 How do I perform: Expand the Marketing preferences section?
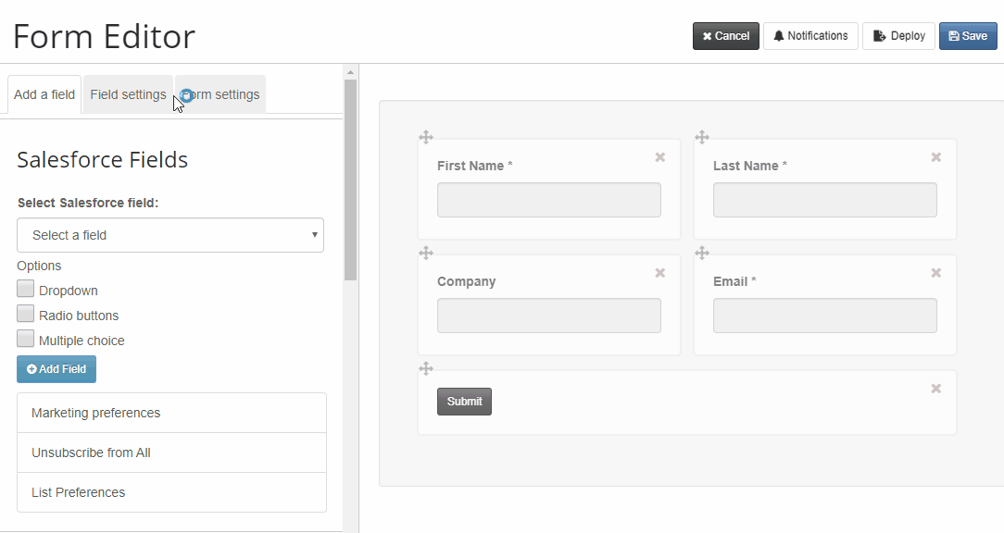(171, 413)
